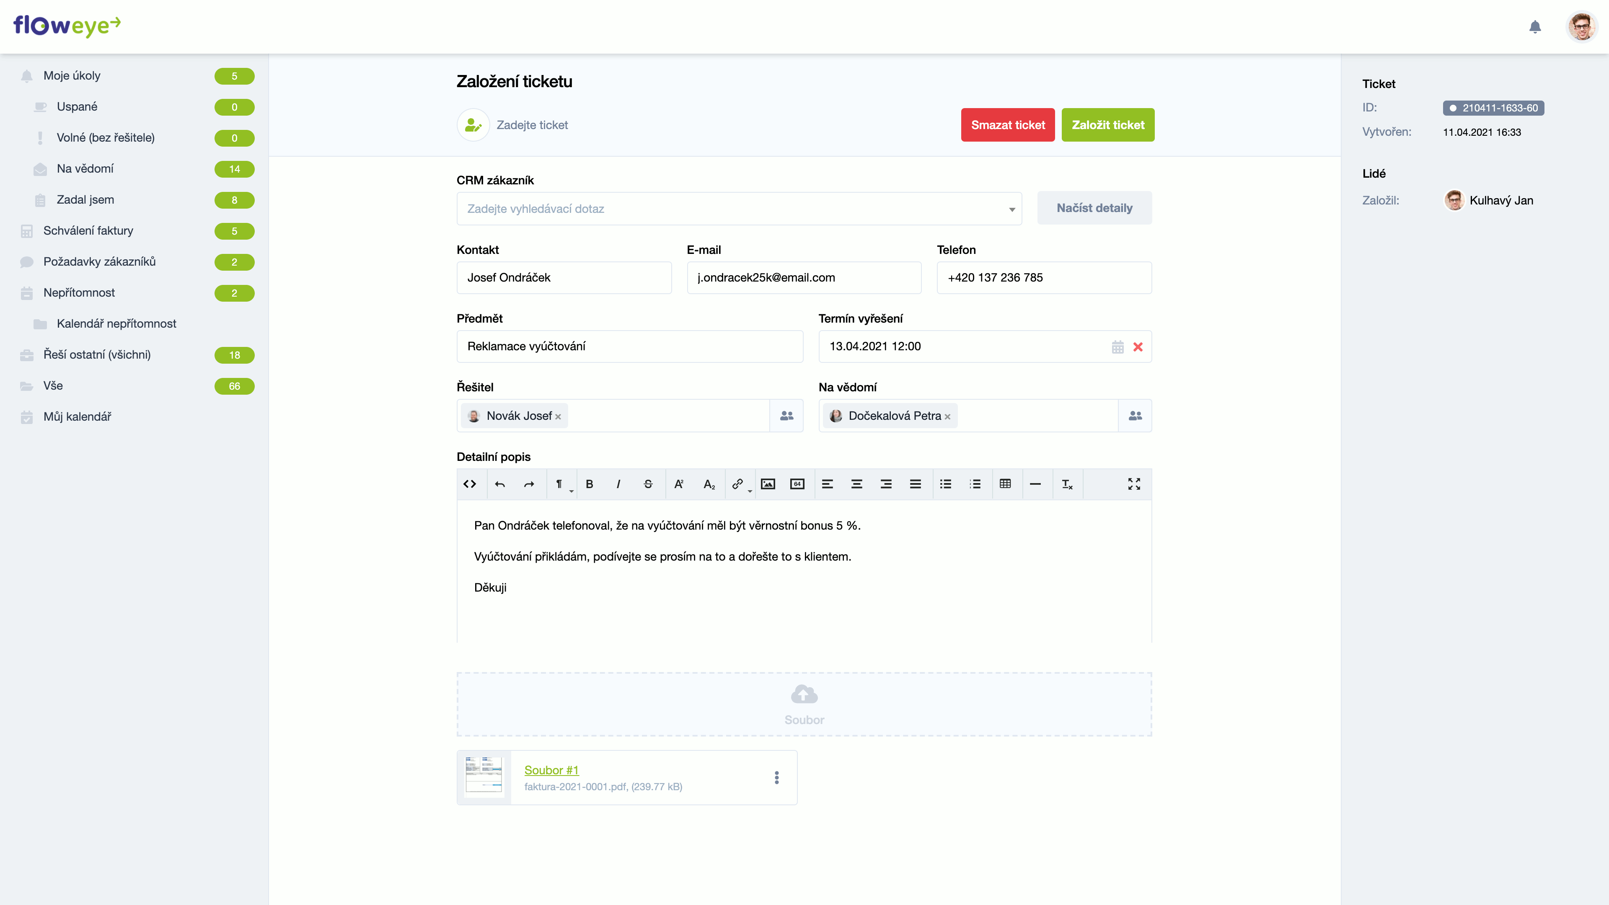This screenshot has width=1609, height=905.
Task: Remove Nováka Josefa from the Řešitel field
Action: (558, 416)
